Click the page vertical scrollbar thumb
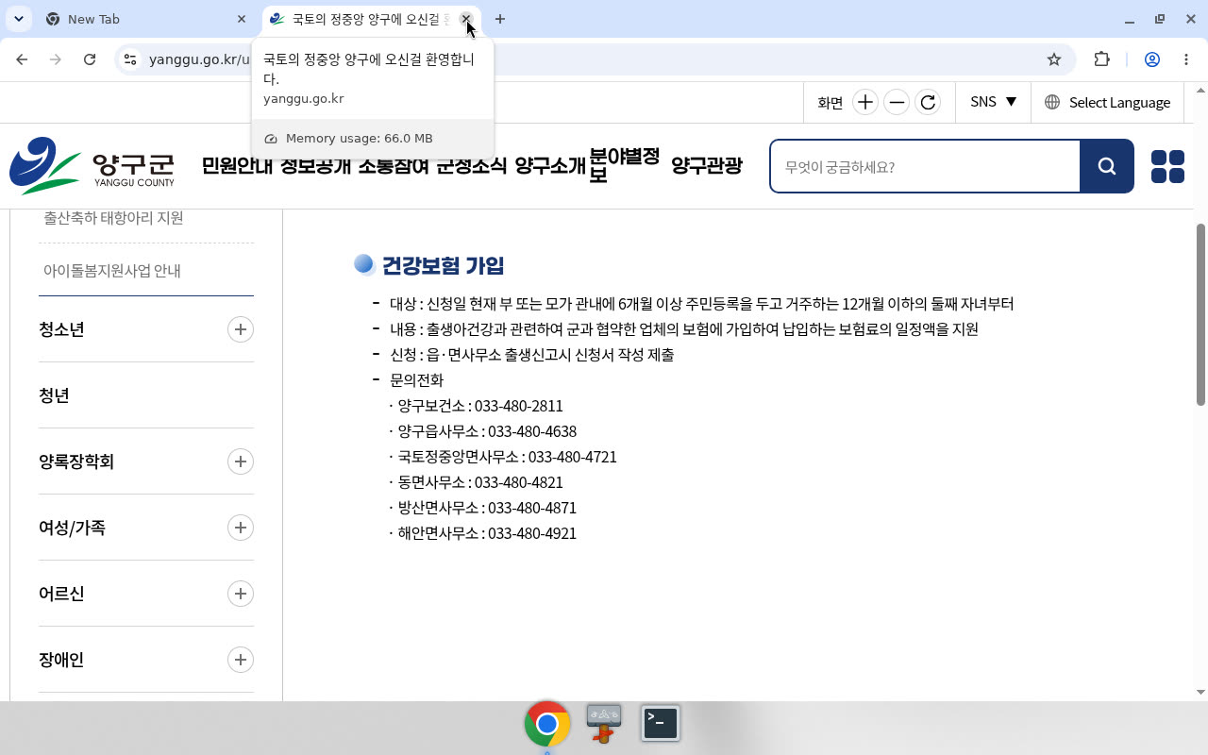1208x755 pixels. (x=1200, y=315)
